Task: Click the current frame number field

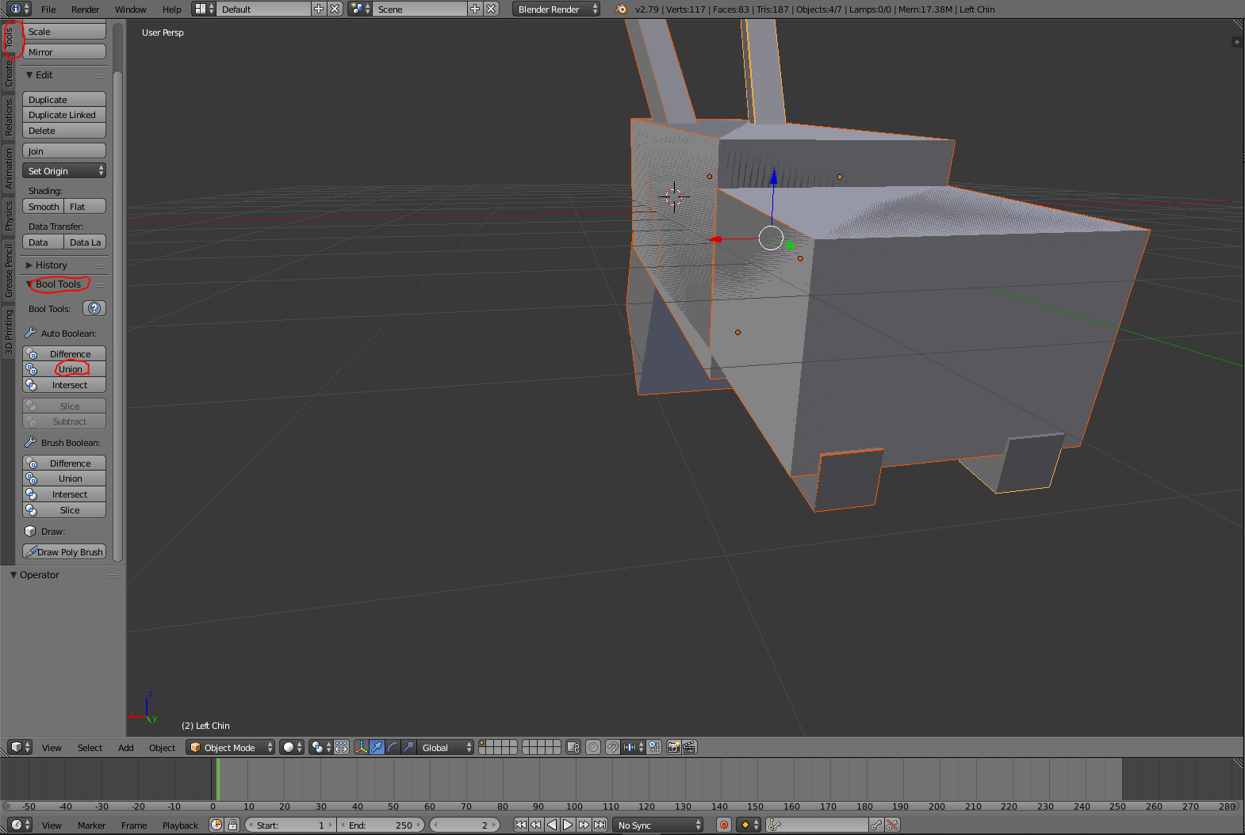Action: pos(466,825)
